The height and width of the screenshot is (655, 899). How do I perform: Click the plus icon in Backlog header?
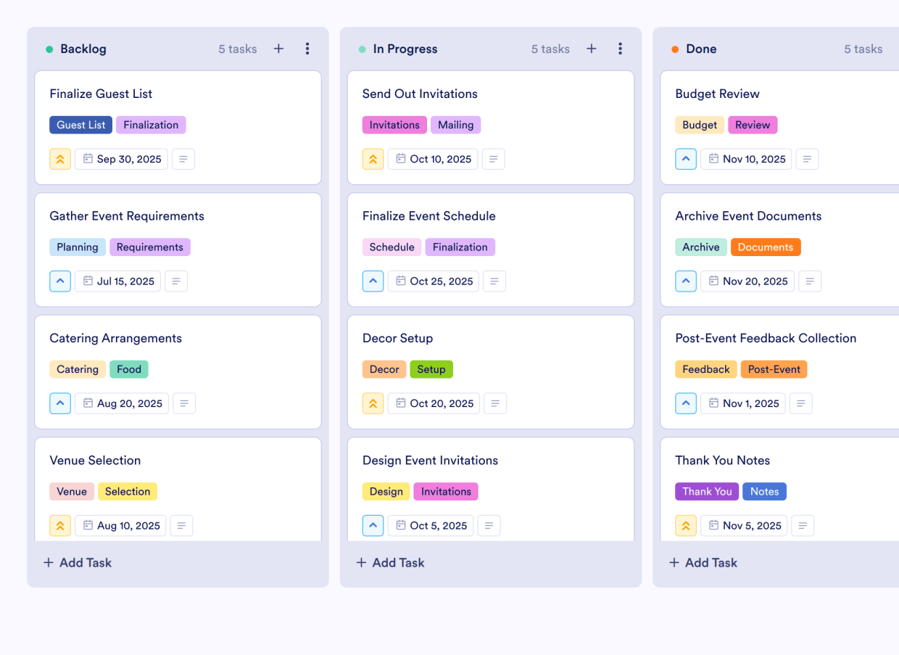(278, 49)
